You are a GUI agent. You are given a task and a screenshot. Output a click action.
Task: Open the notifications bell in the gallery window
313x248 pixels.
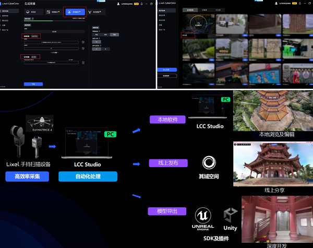300,4
